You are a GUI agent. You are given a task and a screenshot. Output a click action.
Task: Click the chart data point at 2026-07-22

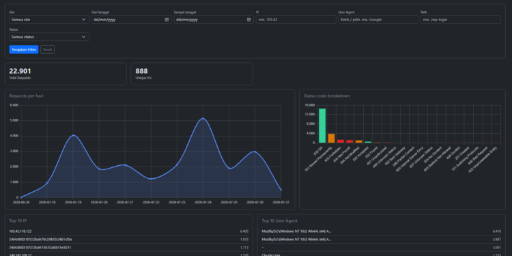pos(151,179)
